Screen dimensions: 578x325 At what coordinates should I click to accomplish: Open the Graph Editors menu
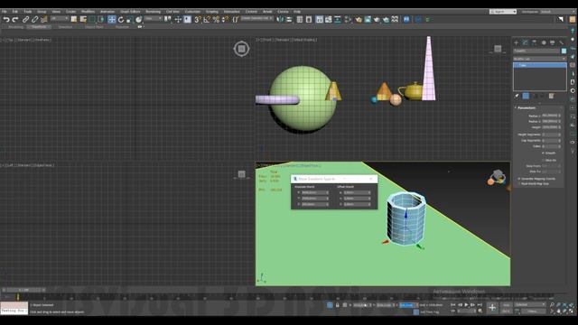pyautogui.click(x=130, y=12)
